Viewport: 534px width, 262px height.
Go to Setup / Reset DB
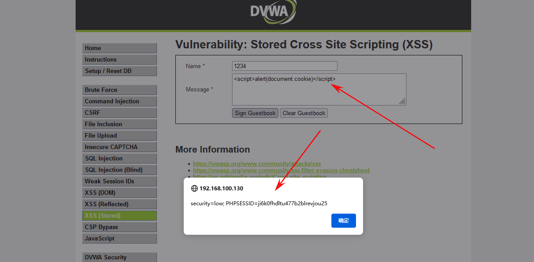(x=120, y=71)
